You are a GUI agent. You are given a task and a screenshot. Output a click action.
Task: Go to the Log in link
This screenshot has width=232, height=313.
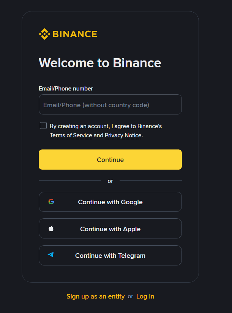click(x=145, y=296)
